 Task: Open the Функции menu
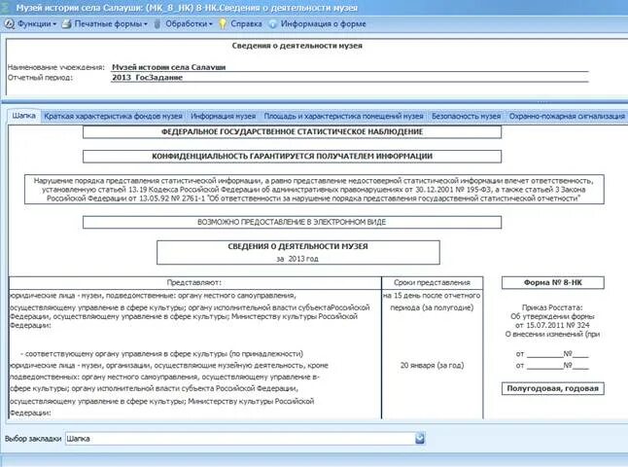(30, 24)
